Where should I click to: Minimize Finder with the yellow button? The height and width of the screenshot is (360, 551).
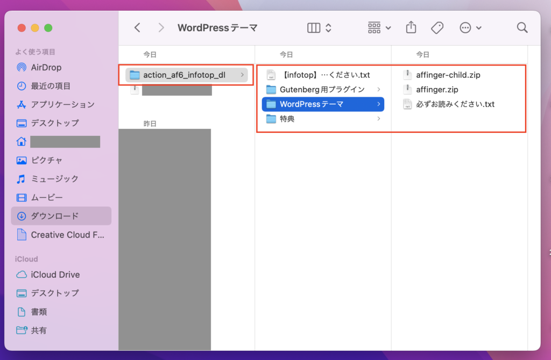(35, 28)
